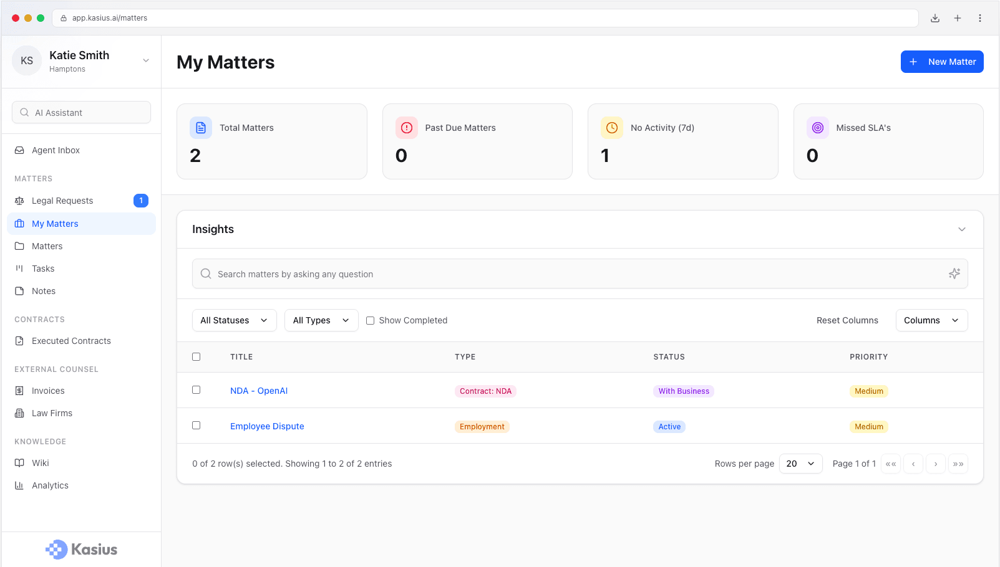Switch to My Matters in the sidebar
The image size is (1000, 567).
pos(54,224)
